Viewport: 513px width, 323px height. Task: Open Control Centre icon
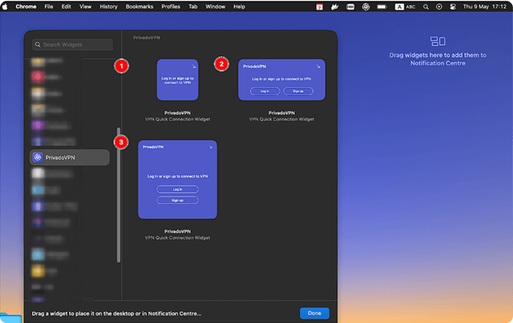click(453, 7)
